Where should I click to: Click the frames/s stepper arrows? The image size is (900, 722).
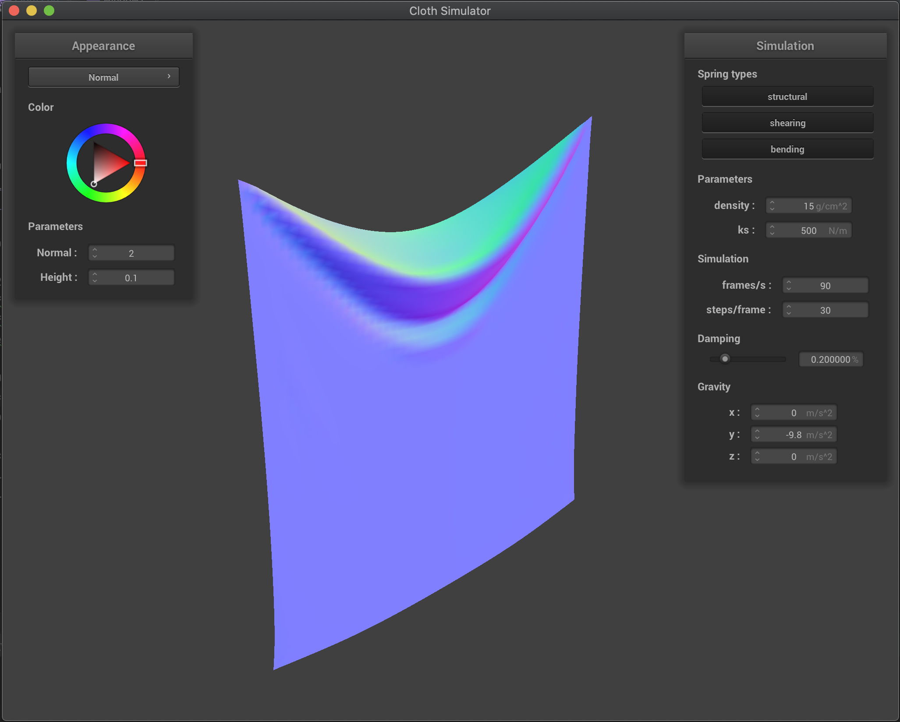(x=789, y=285)
